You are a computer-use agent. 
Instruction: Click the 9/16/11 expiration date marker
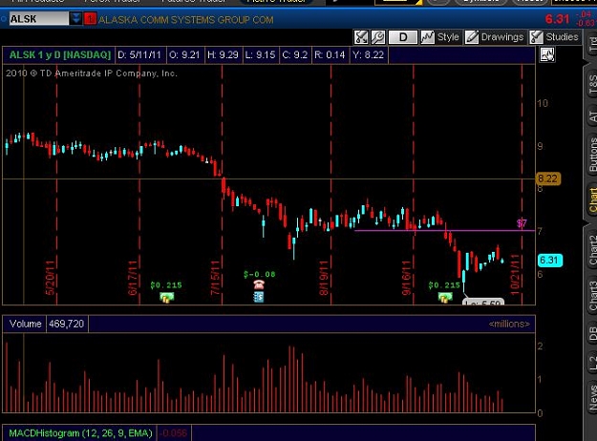click(407, 277)
